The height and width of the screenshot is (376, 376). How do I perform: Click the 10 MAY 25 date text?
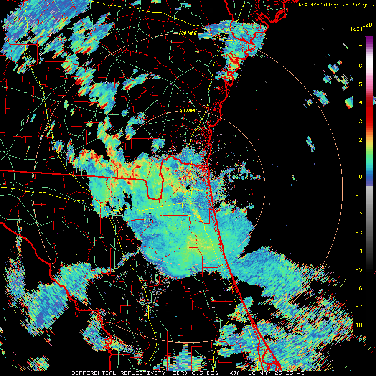[x=265, y=373]
